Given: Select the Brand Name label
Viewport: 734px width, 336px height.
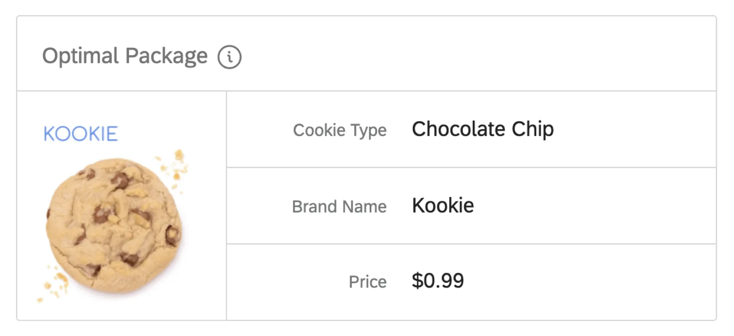Looking at the screenshot, I should click(x=339, y=206).
